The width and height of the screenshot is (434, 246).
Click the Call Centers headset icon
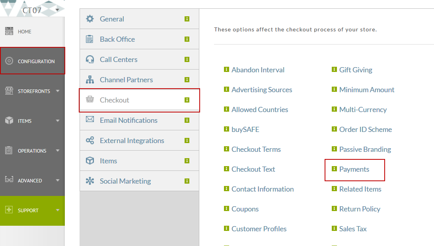[90, 60]
